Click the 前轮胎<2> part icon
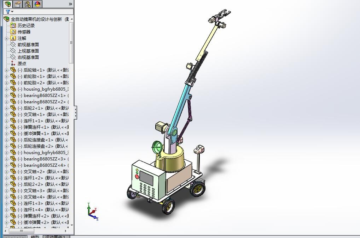Image resolution: width=360 pixels, height=238 pixels. tap(13, 83)
